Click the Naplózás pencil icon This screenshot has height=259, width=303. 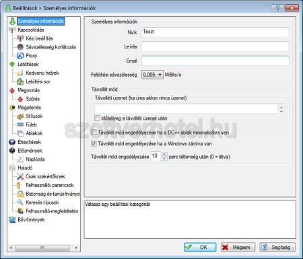[x=20, y=159]
